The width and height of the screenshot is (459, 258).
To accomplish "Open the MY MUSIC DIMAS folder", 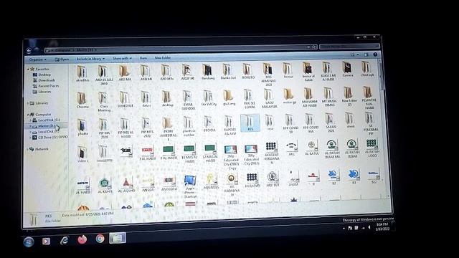I will tap(330, 97).
